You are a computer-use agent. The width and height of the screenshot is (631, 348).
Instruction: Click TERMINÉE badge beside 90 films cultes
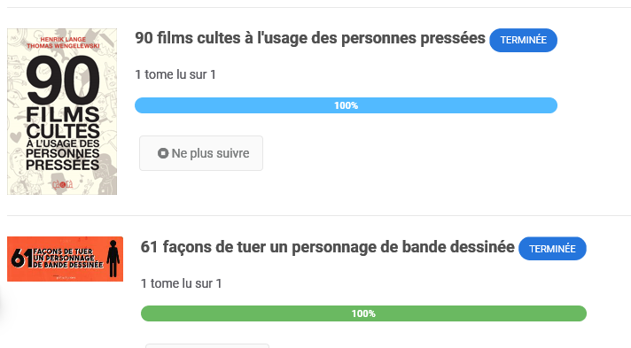pos(523,40)
